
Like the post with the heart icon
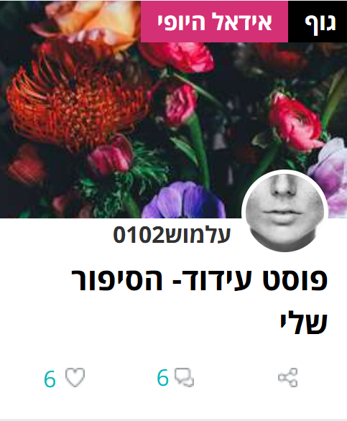point(75,377)
